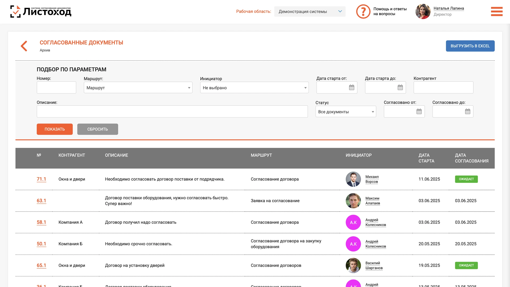Open the hamburger menu icon

(496, 11)
